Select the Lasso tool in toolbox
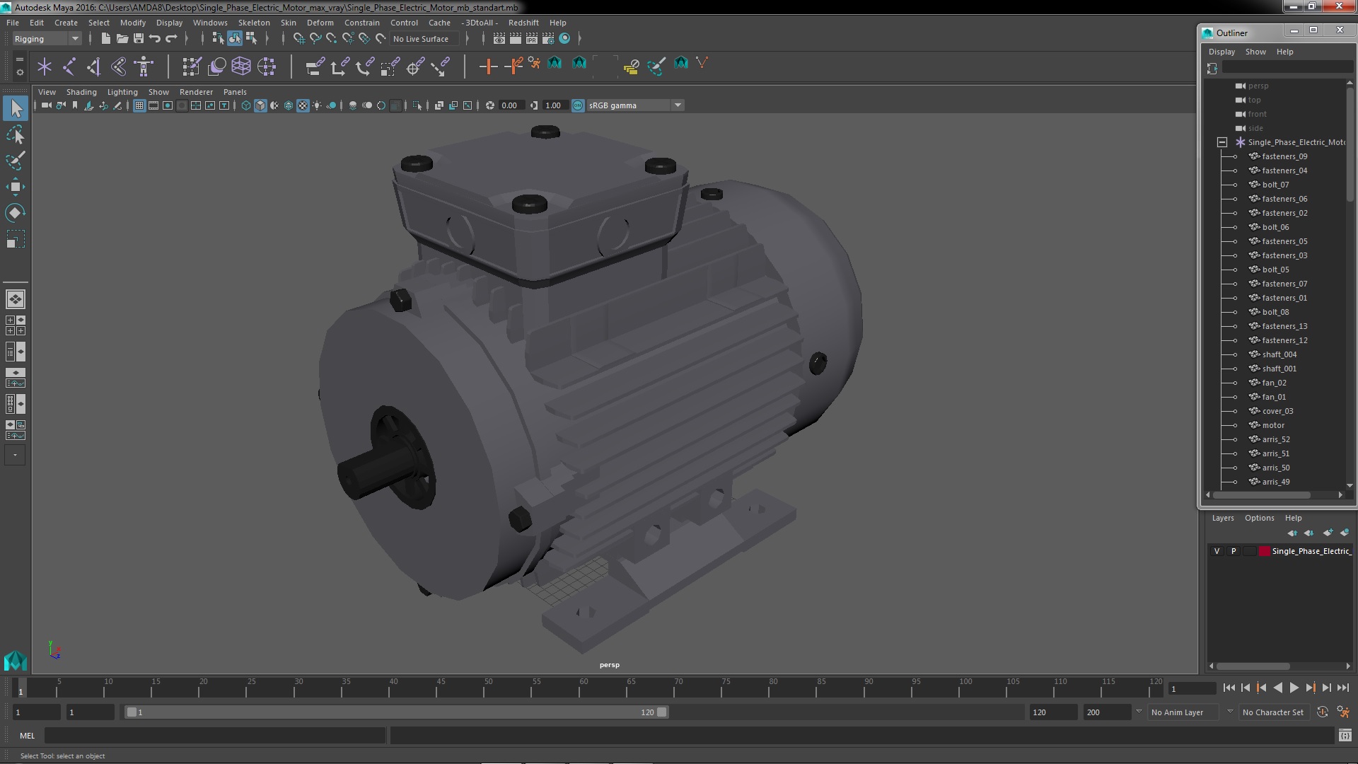 [15, 134]
